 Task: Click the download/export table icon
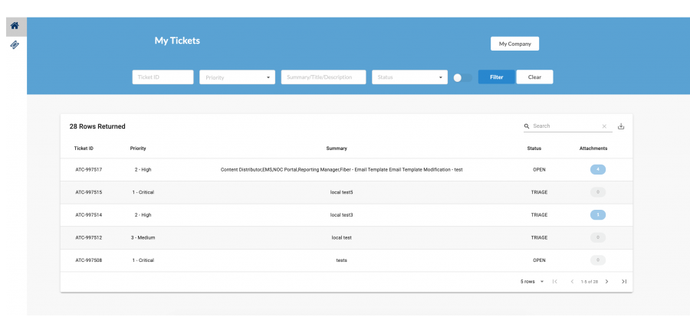point(621,126)
